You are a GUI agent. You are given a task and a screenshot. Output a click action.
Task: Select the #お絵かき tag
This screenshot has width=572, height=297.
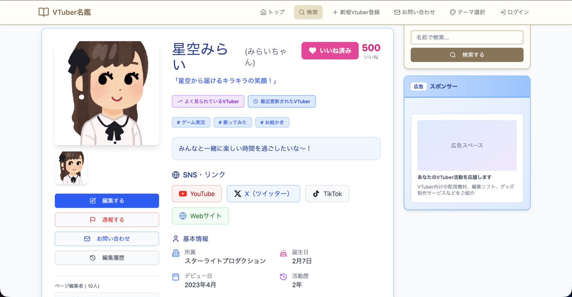[x=272, y=122]
